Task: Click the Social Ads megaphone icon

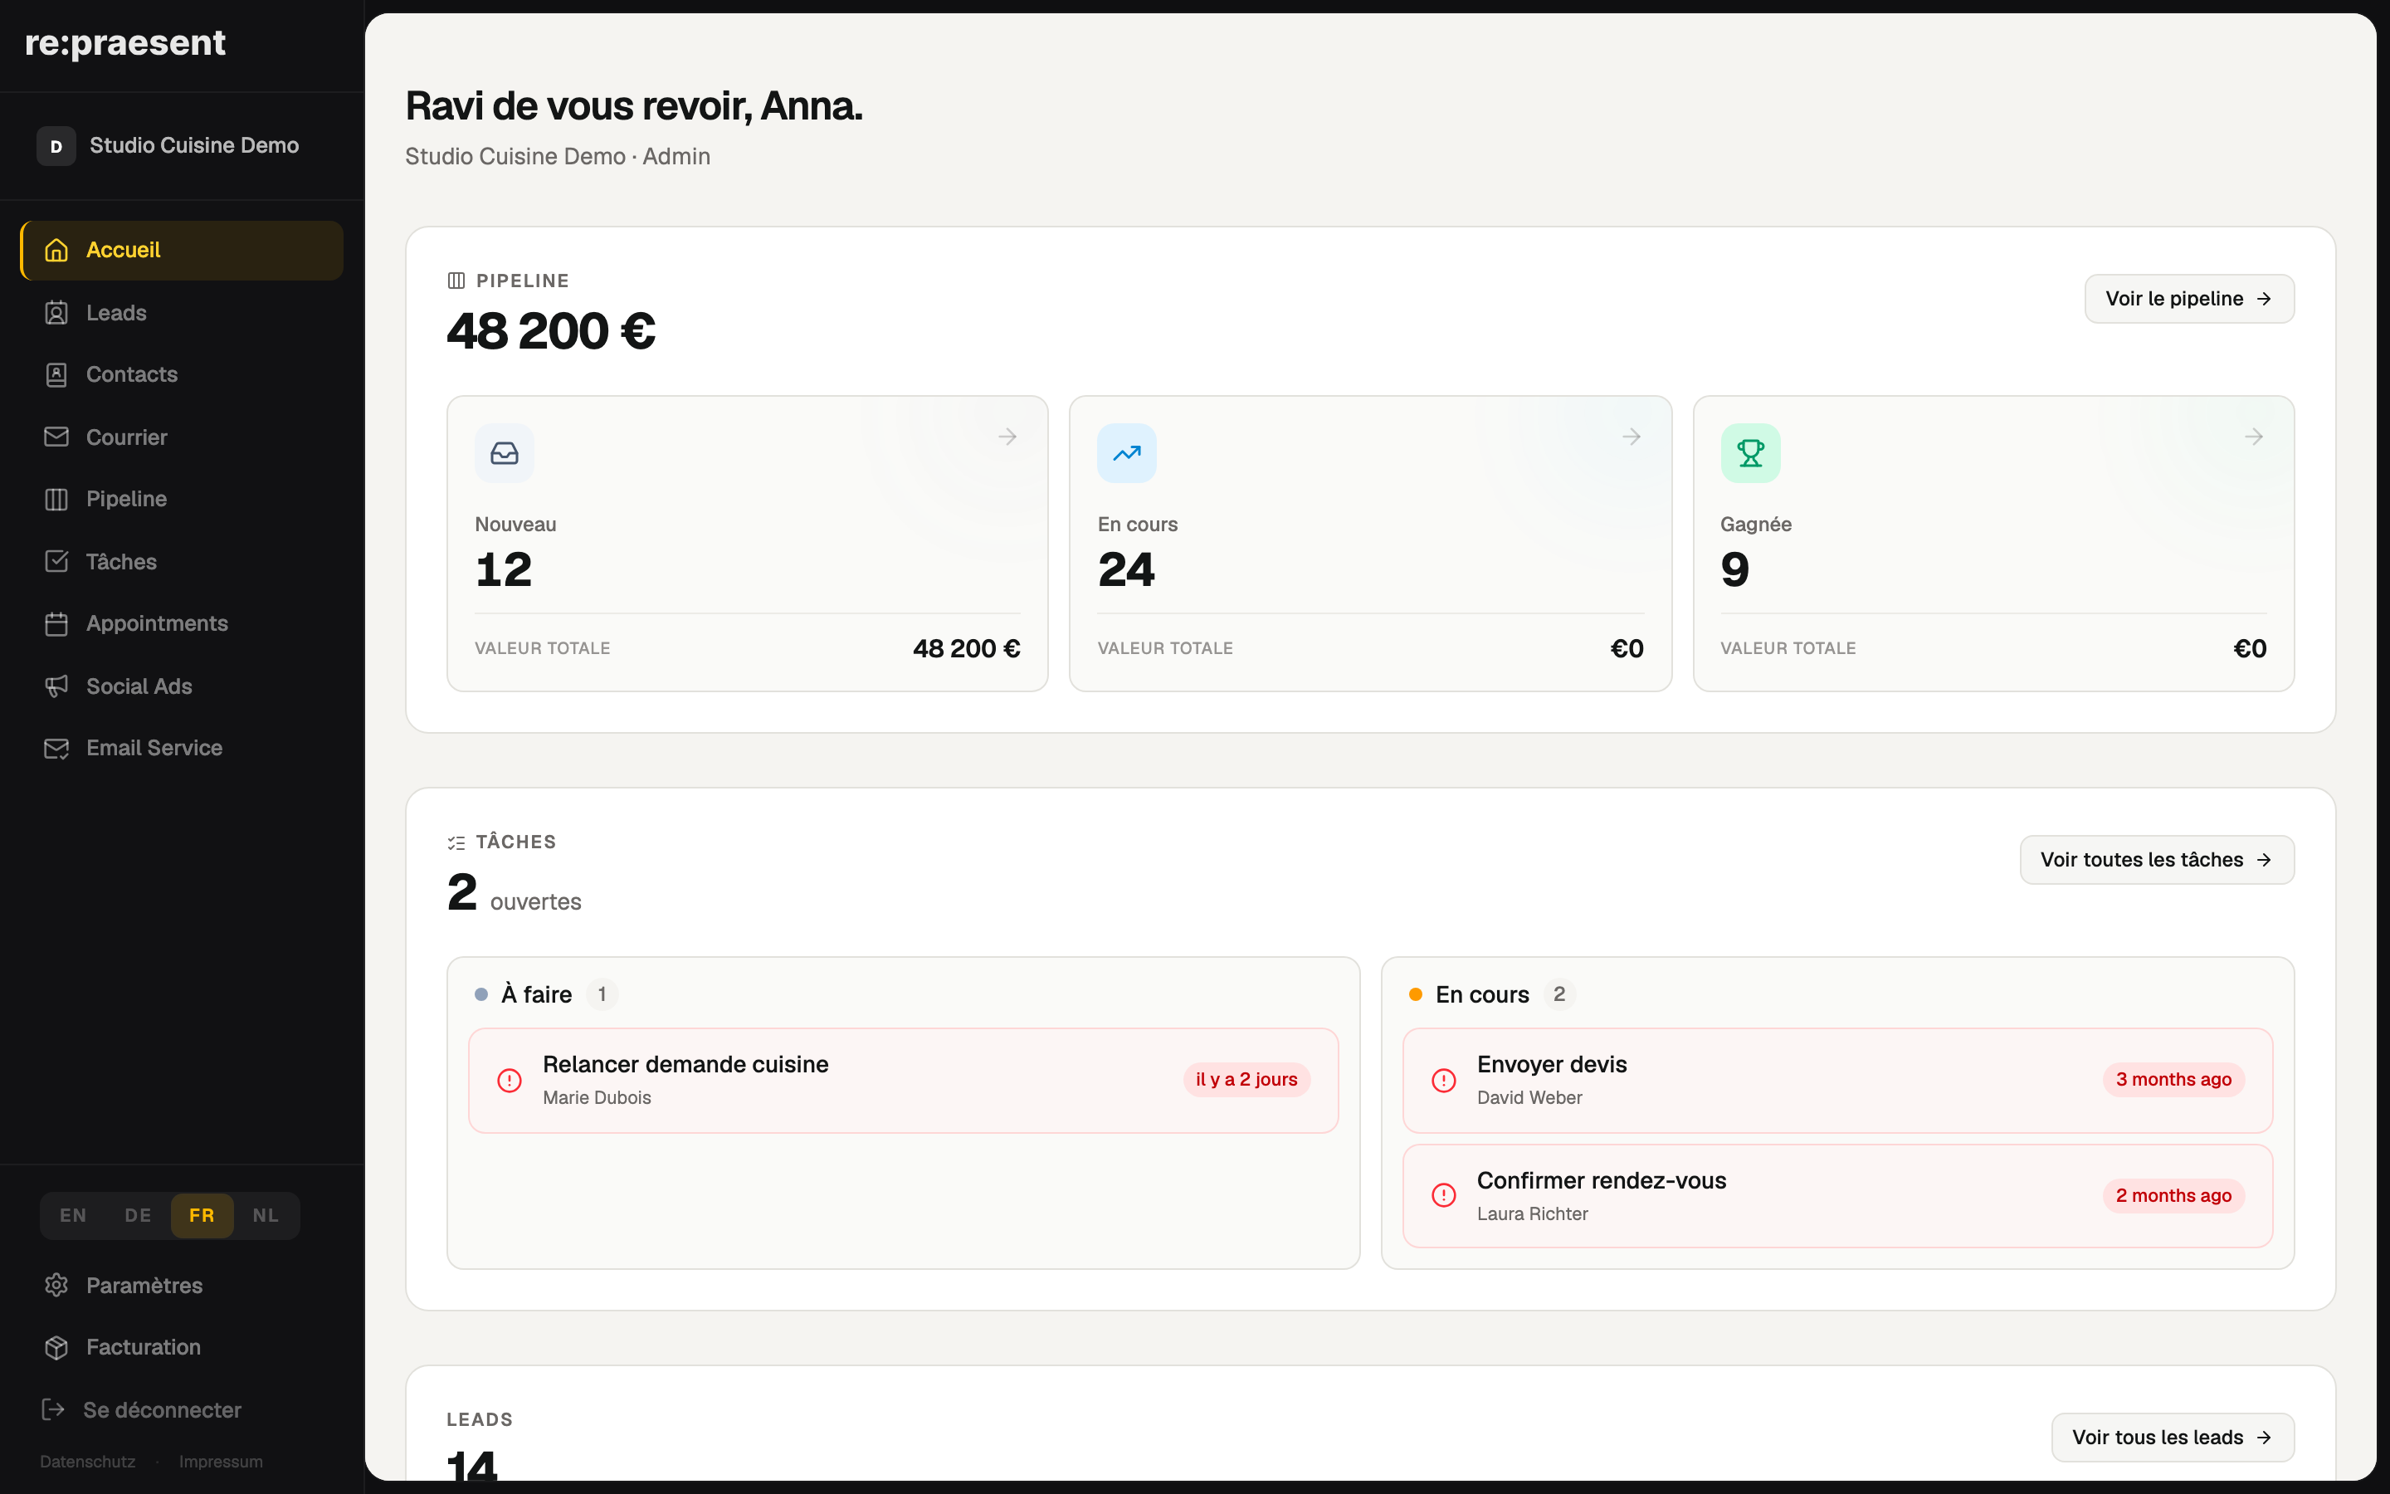Action: [x=56, y=686]
